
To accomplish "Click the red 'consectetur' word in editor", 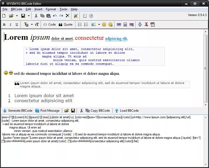I will coord(89,38).
